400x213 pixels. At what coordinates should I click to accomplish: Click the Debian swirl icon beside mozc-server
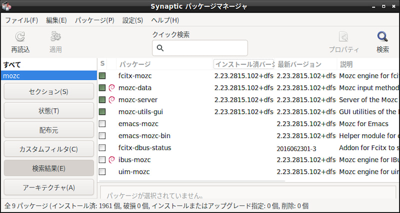(111, 99)
